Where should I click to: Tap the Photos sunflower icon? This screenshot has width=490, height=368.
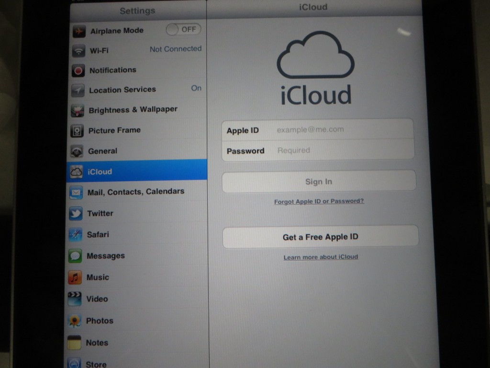click(74, 321)
